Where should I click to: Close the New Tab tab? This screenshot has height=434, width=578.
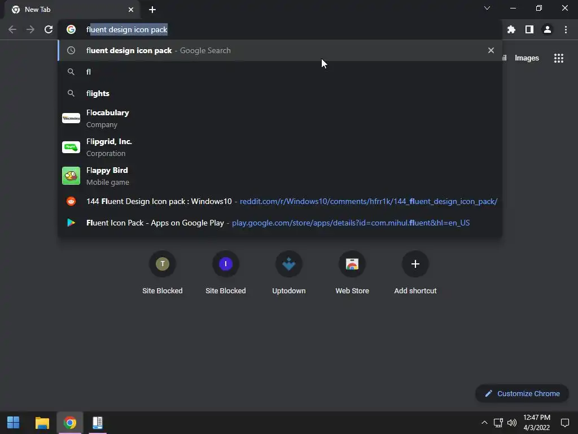(131, 10)
